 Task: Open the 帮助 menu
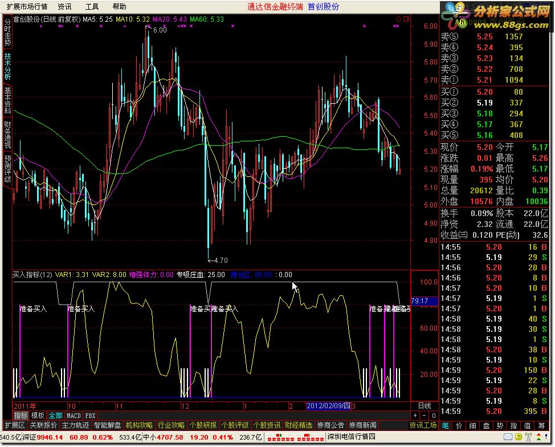point(119,7)
